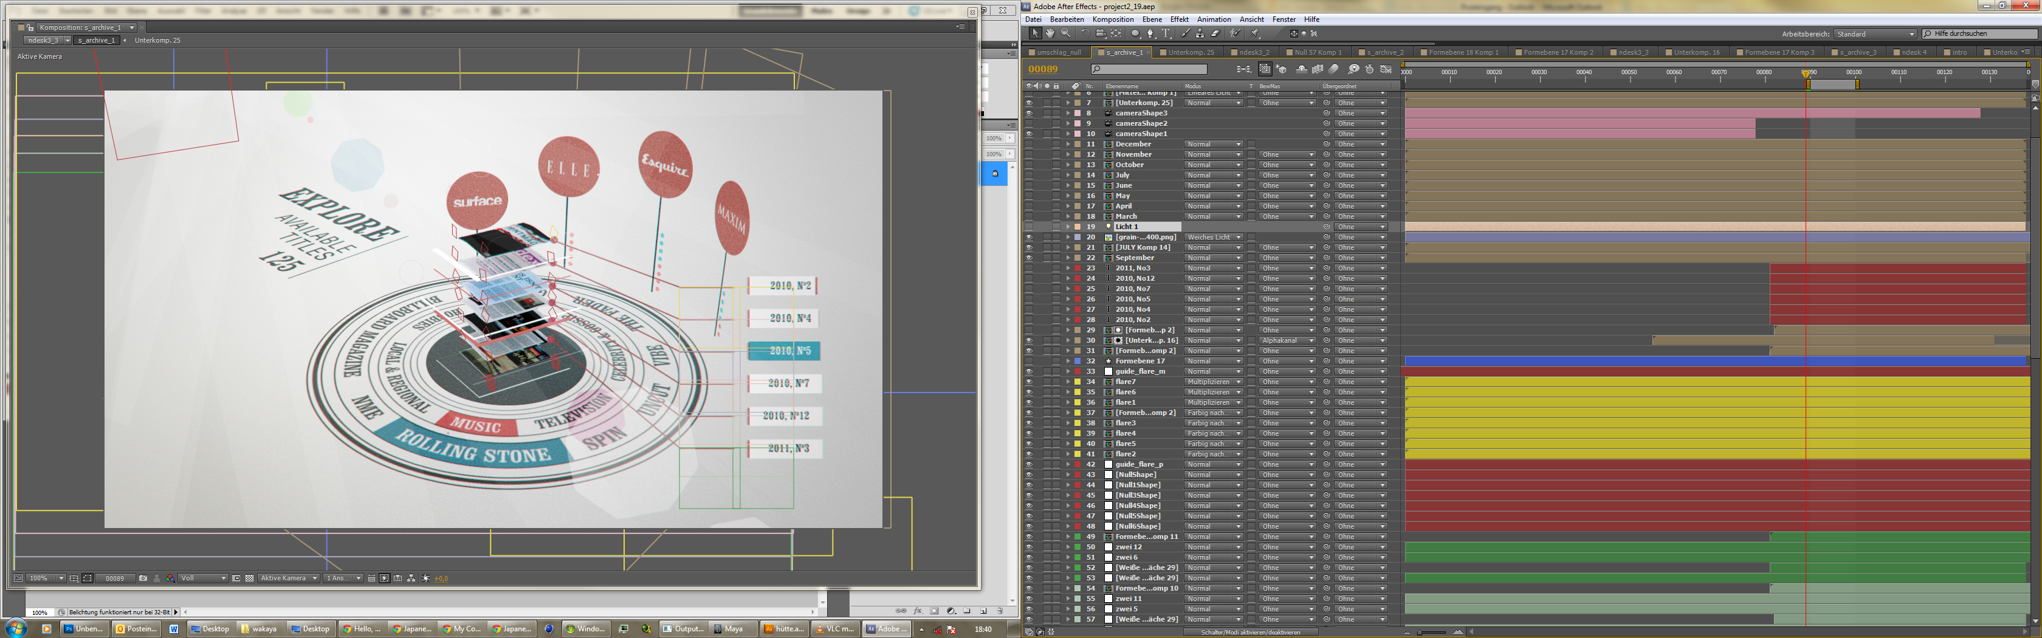Select the Hand tool in toolbar
Screen dimensions: 2042x638
(x=1050, y=33)
